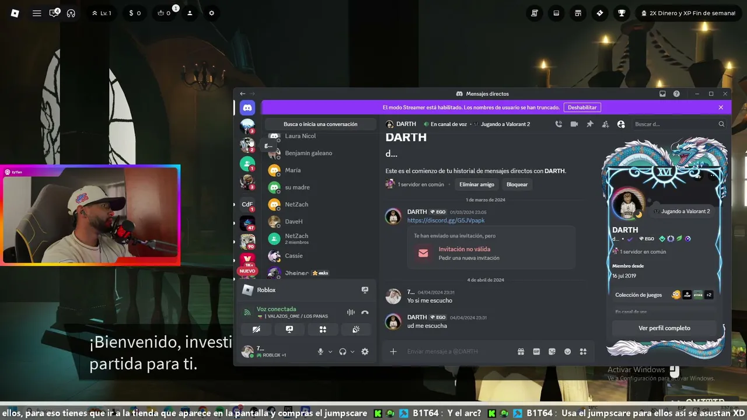This screenshot has width=747, height=420.
Task: Open the Roblox logo menu in the game
Action: [15, 13]
